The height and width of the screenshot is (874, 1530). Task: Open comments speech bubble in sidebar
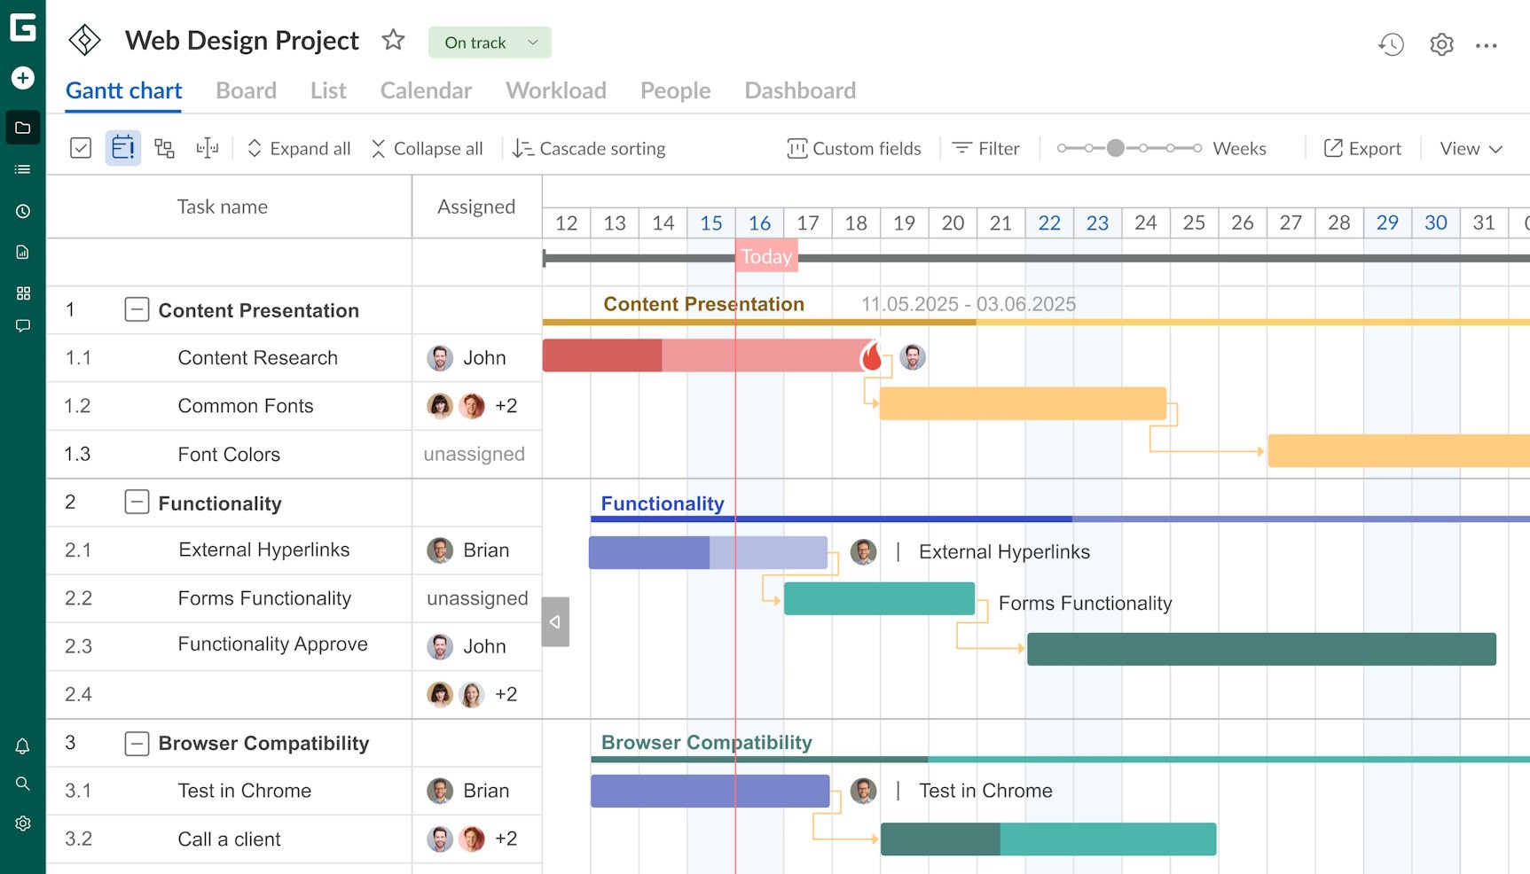[23, 326]
